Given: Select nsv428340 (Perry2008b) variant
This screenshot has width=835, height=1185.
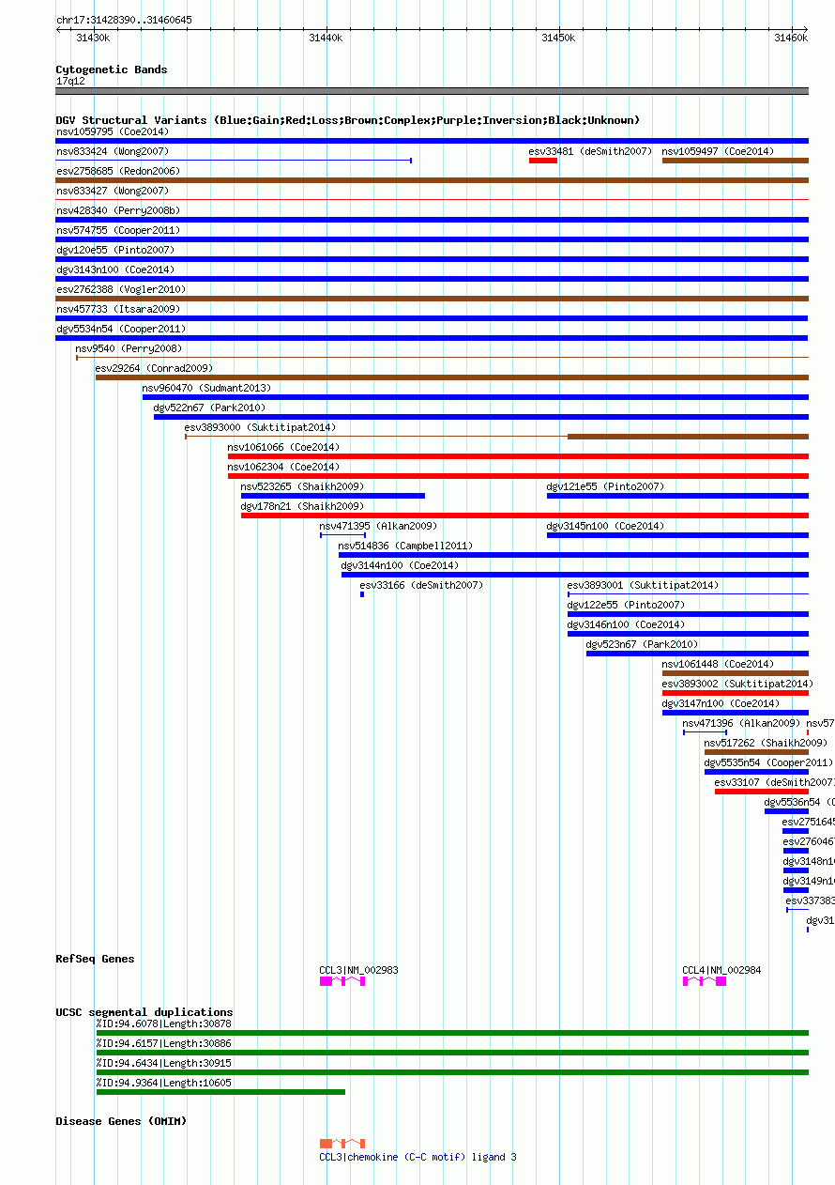Looking at the screenshot, I should (x=118, y=210).
